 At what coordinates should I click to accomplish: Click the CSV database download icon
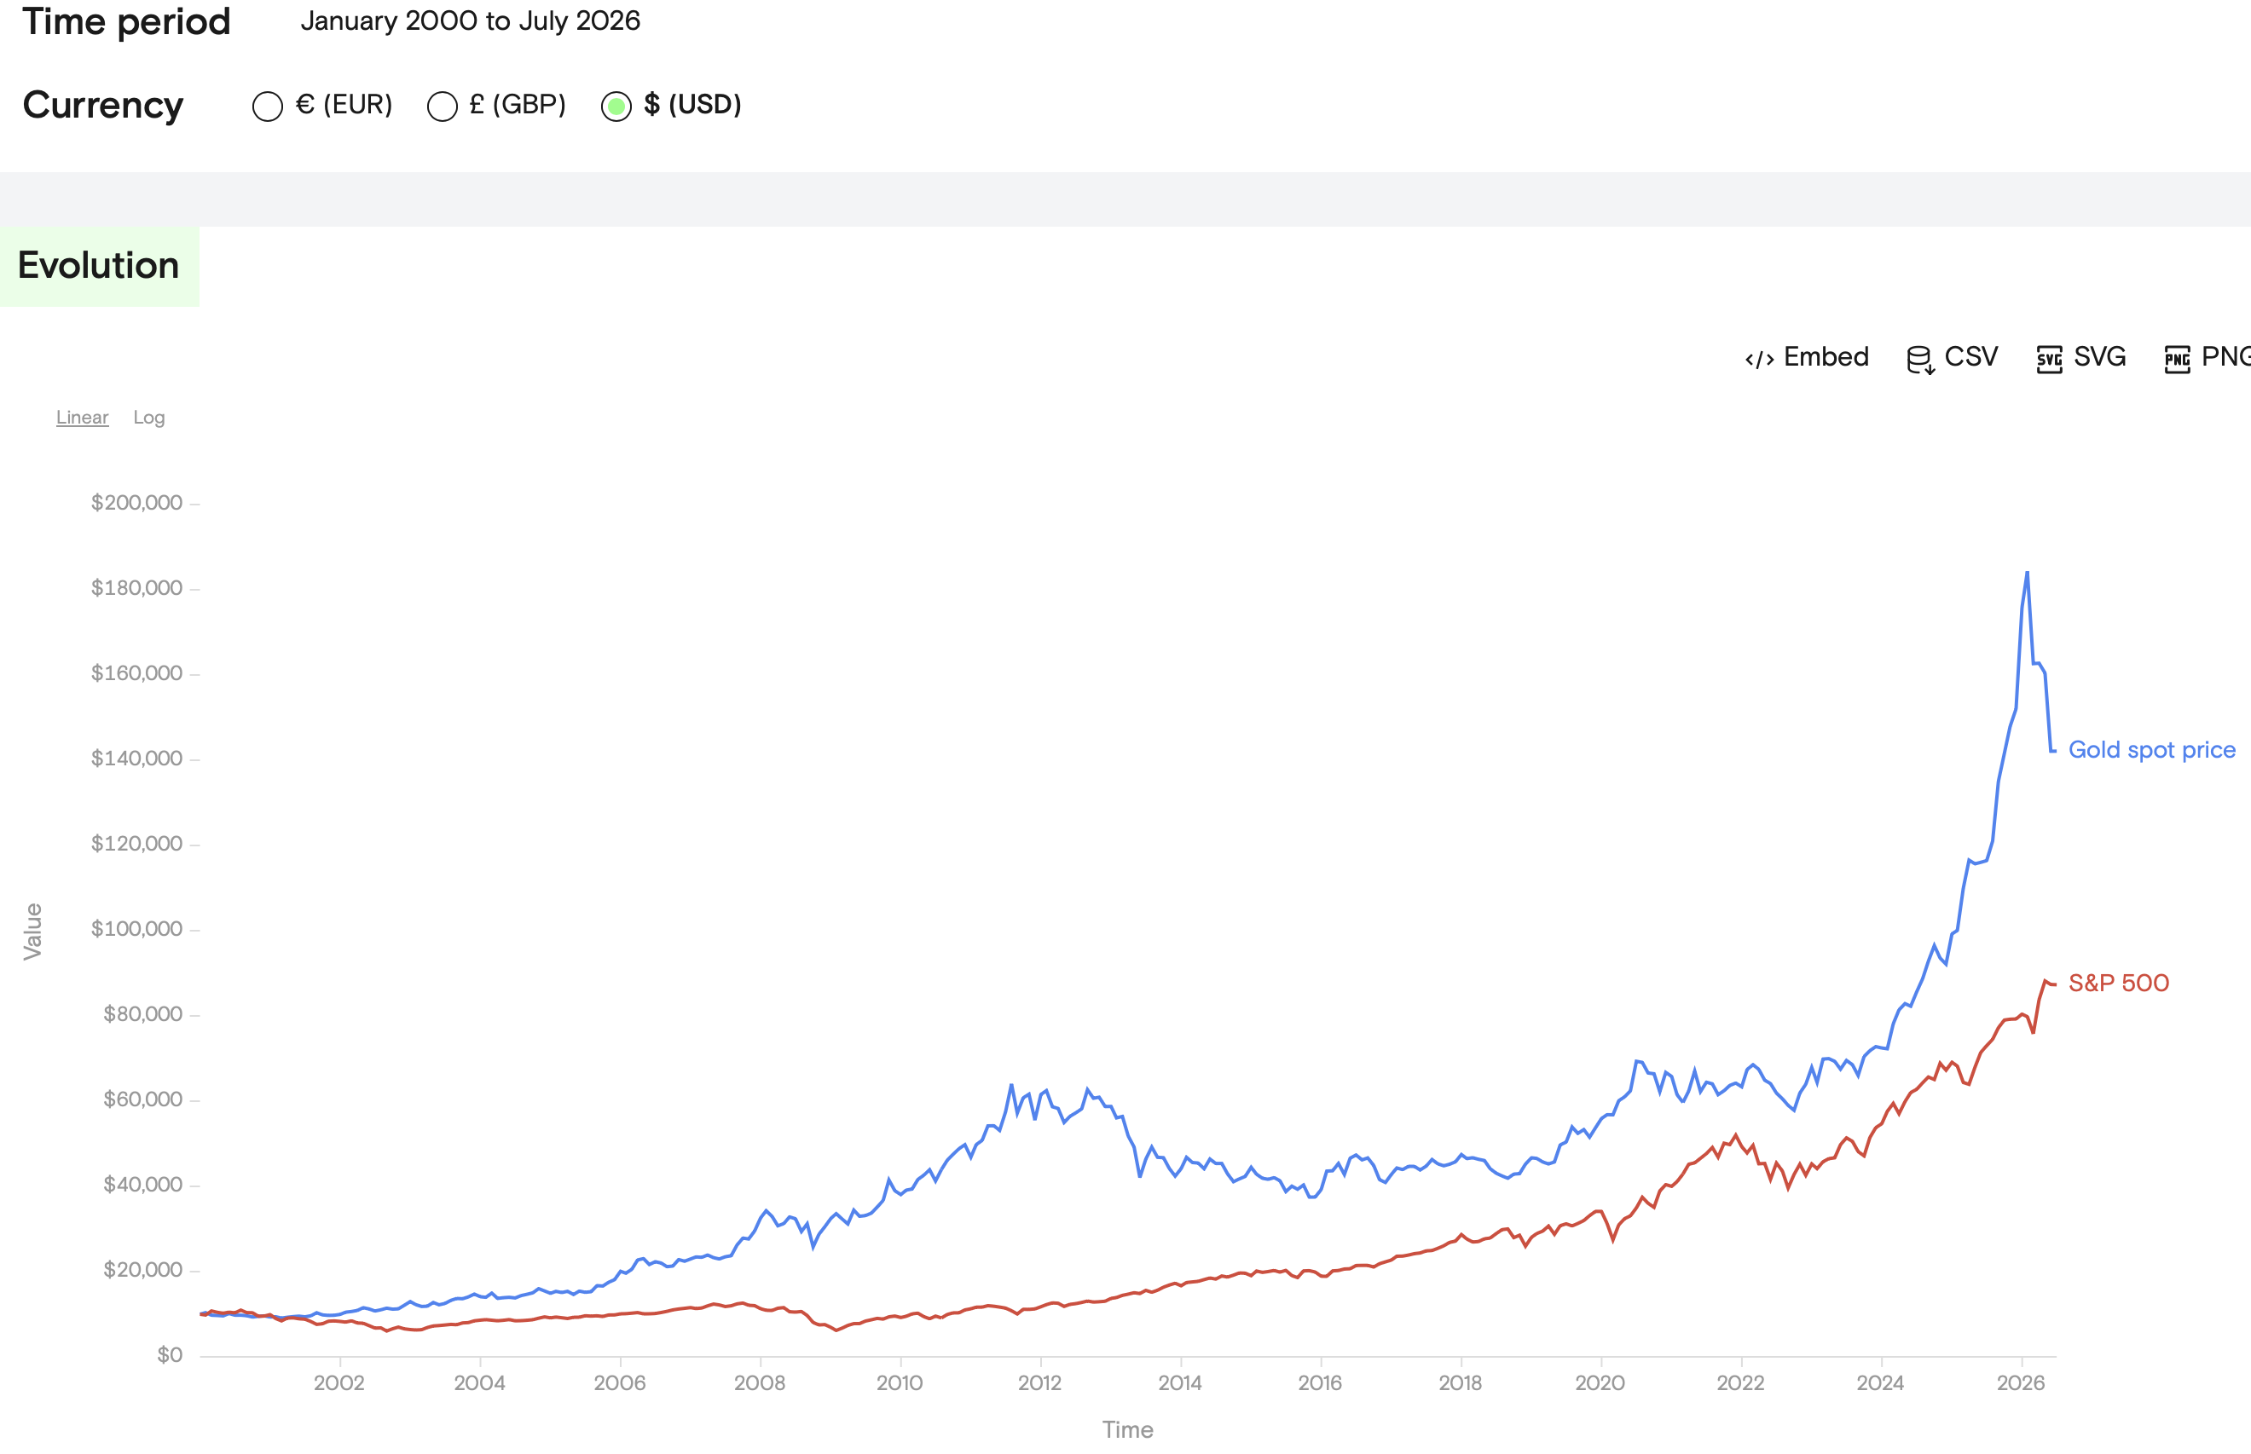(1920, 360)
